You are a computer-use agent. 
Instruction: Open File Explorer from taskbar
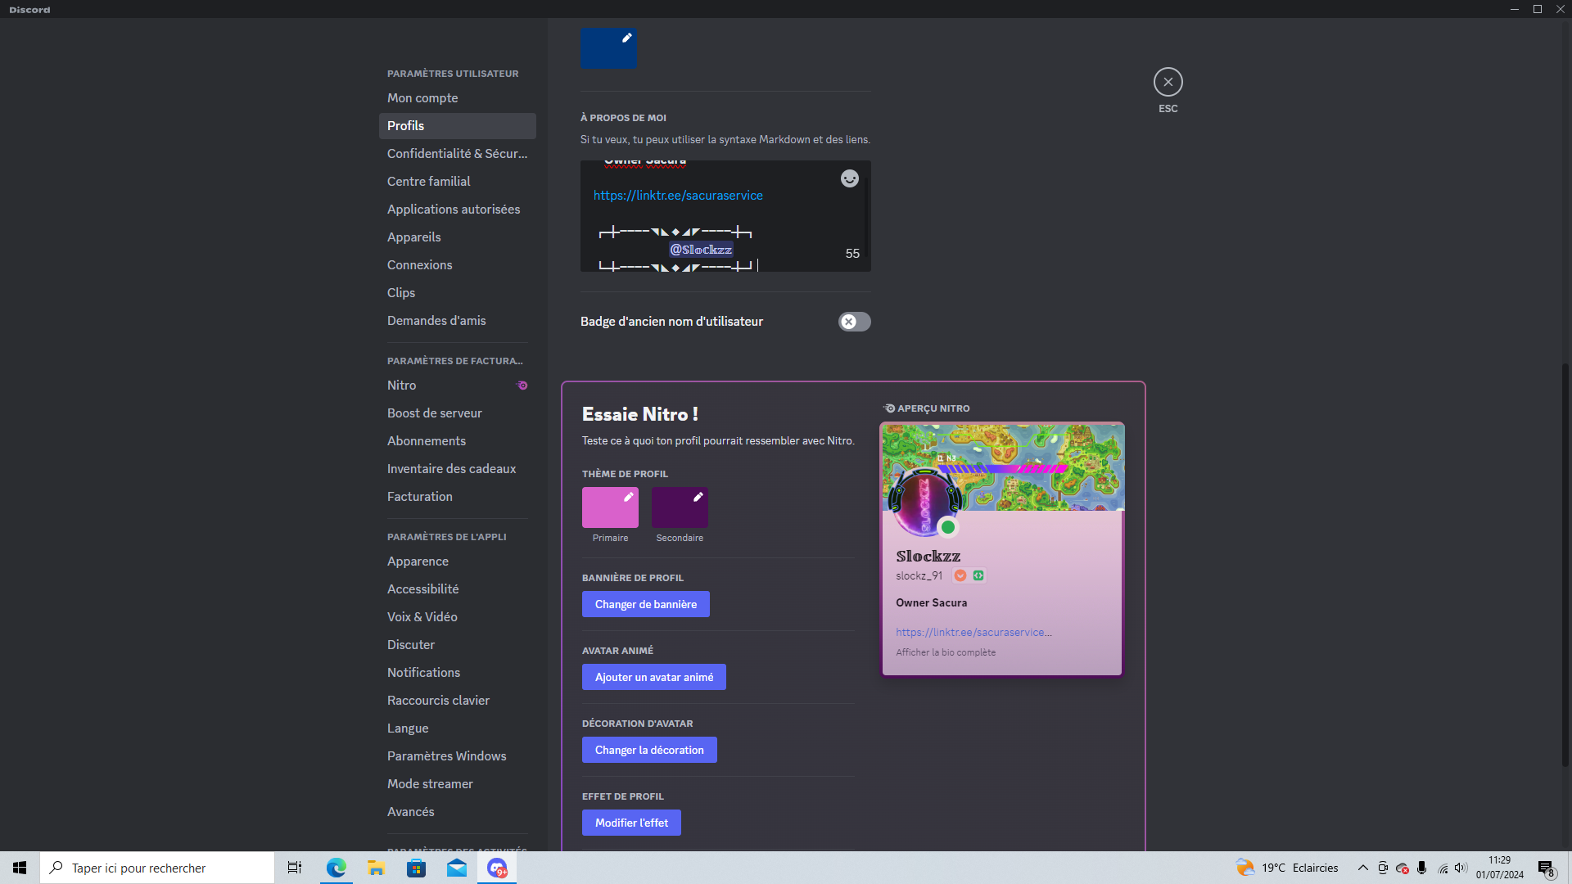click(376, 868)
